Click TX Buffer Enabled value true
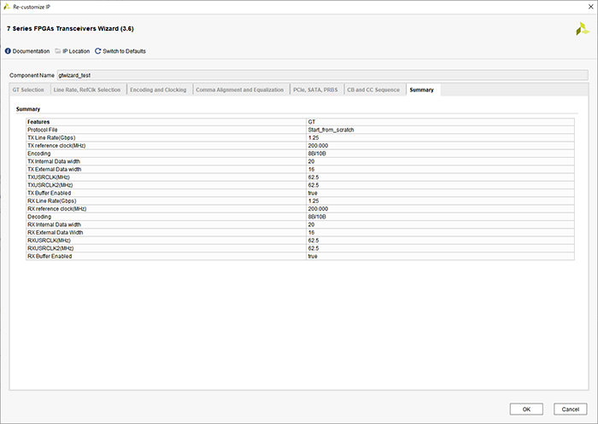The image size is (598, 424). tap(313, 193)
